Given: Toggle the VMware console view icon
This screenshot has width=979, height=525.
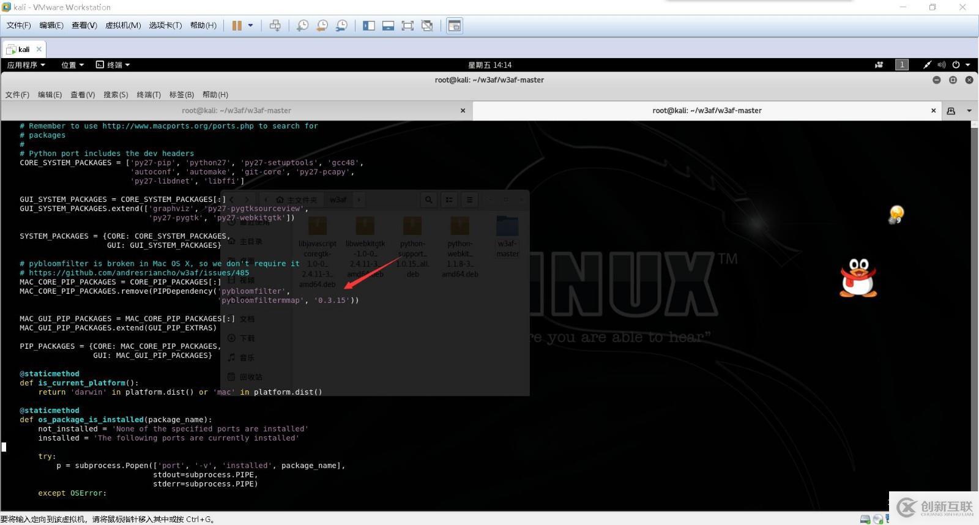Looking at the screenshot, I should 455,26.
